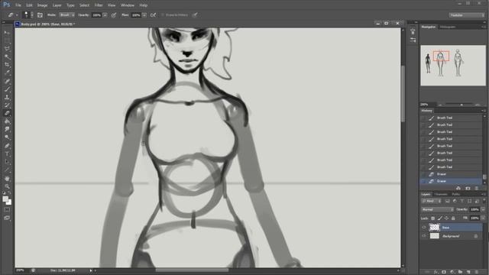489x275 pixels.
Task: Select the Crop tool
Action: click(x=7, y=65)
